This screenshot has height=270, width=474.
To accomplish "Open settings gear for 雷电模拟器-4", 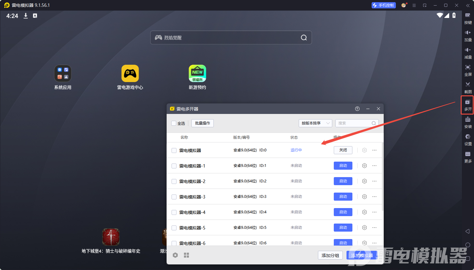I will [x=364, y=212].
